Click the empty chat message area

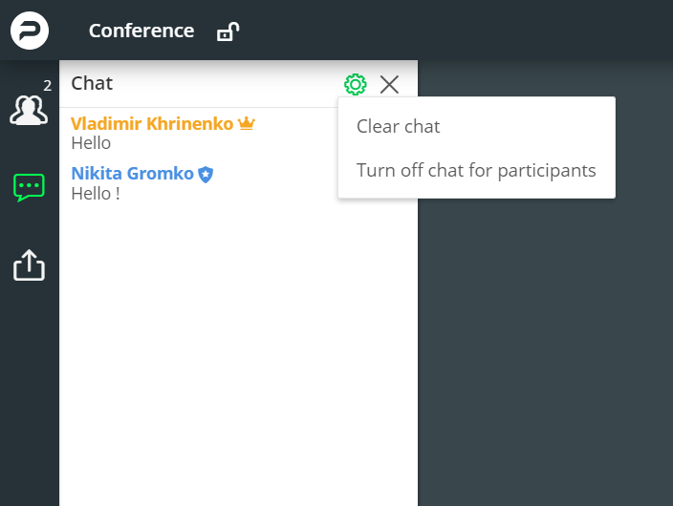click(238, 351)
